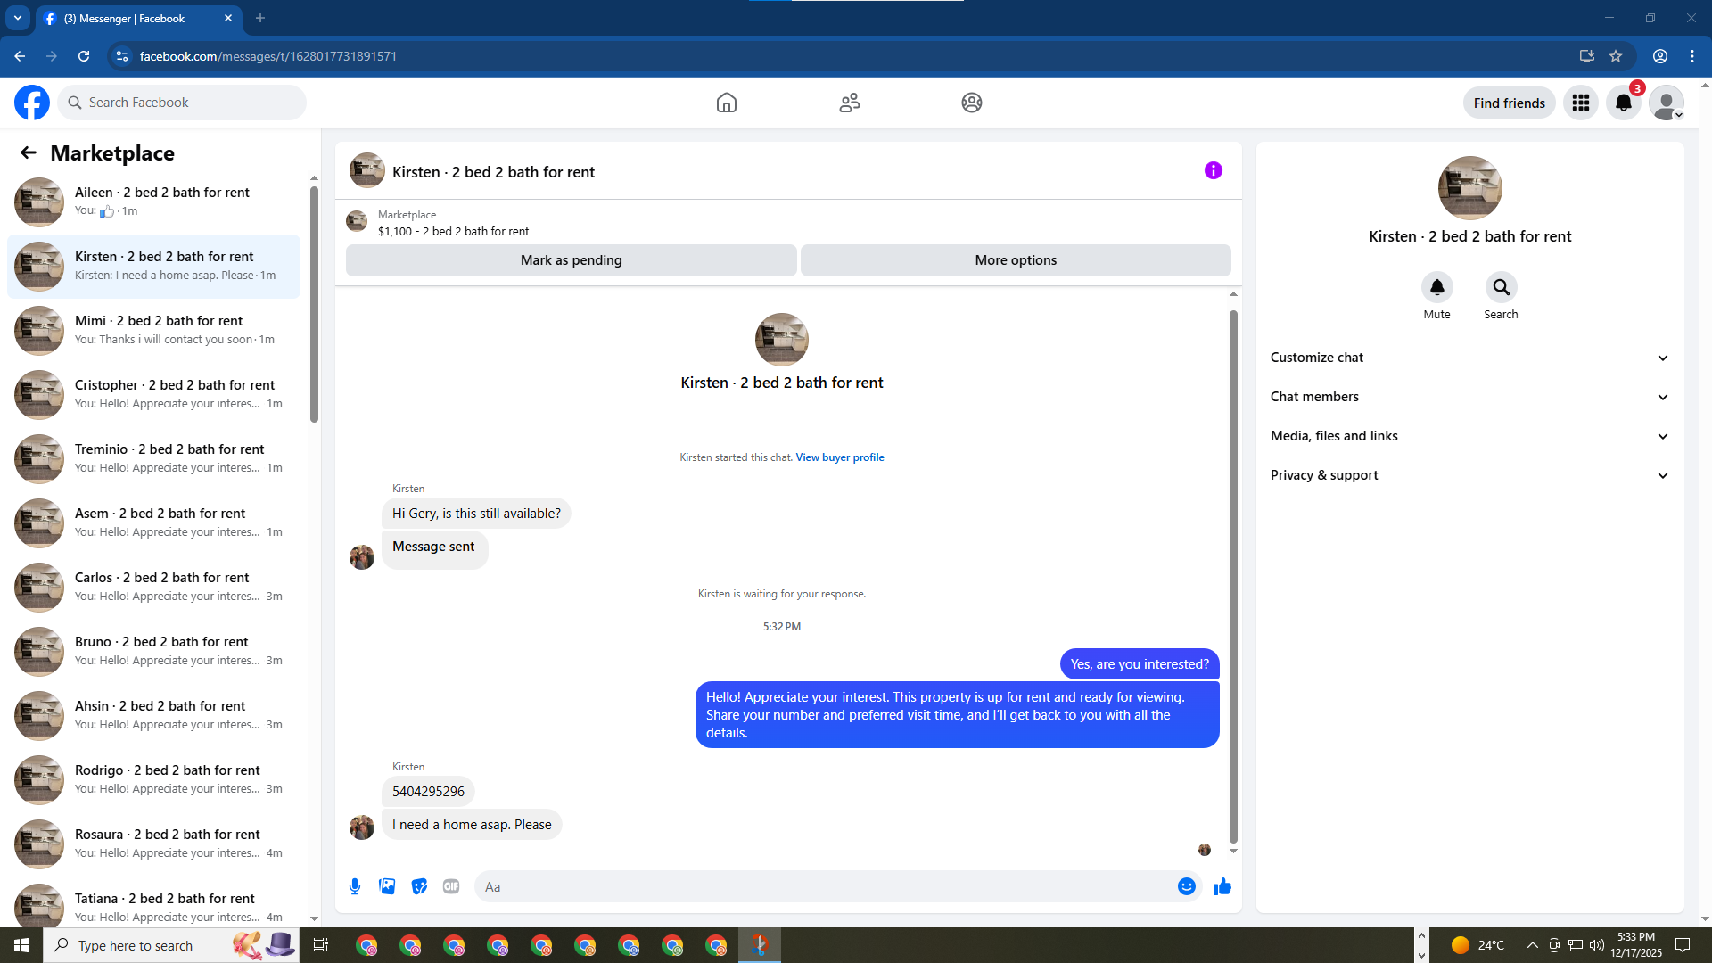Send a thumbs-up like
This screenshot has width=1712, height=963.
(x=1222, y=886)
